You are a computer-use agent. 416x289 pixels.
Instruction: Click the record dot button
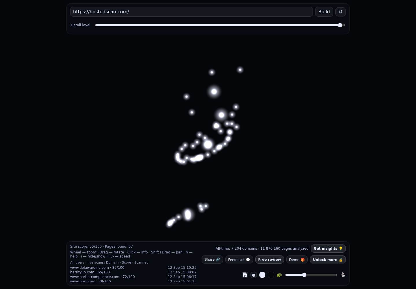click(x=254, y=275)
